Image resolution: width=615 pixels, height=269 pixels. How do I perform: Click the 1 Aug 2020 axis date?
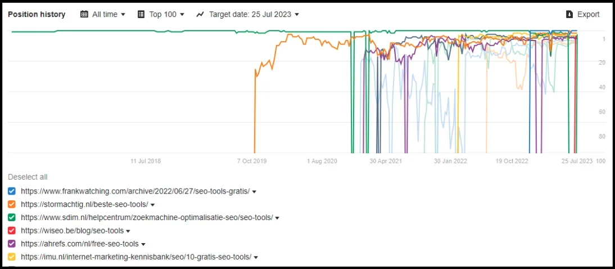[322, 161]
